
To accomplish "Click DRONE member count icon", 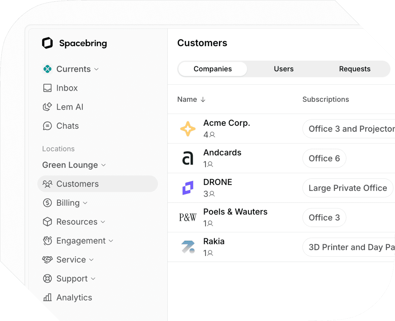I will pyautogui.click(x=212, y=194).
